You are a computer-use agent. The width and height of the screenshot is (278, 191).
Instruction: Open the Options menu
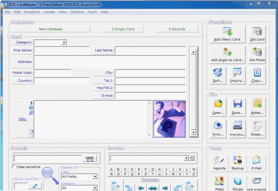coord(77,12)
